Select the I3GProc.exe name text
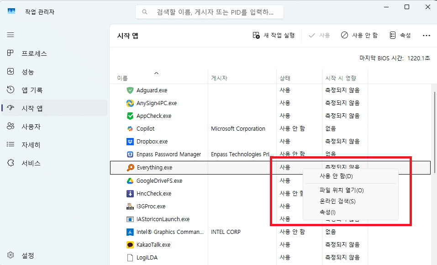This screenshot has height=265, width=437. pos(151,207)
